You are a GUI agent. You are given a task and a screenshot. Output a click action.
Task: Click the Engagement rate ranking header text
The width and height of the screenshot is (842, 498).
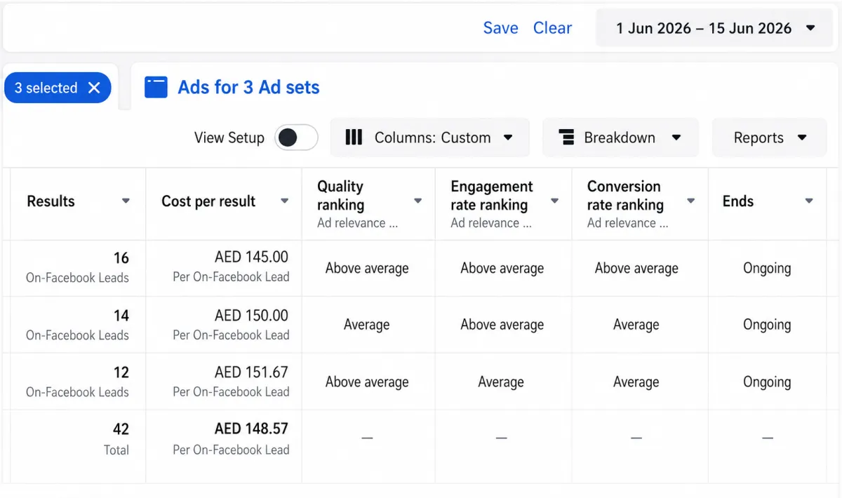tap(492, 196)
